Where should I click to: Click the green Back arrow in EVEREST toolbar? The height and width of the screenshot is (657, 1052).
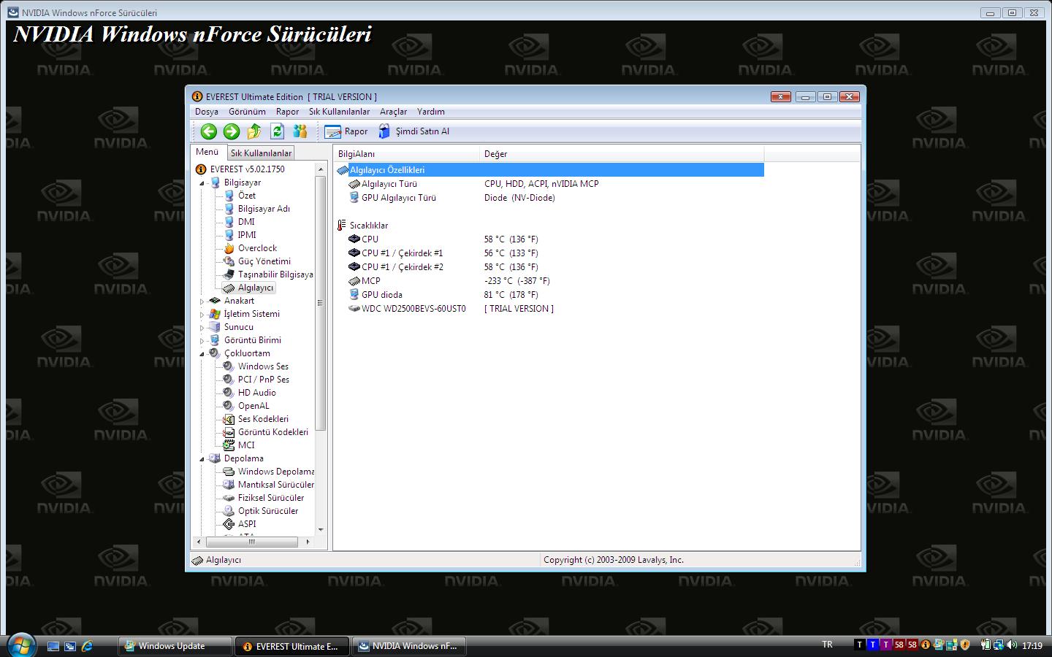click(209, 131)
